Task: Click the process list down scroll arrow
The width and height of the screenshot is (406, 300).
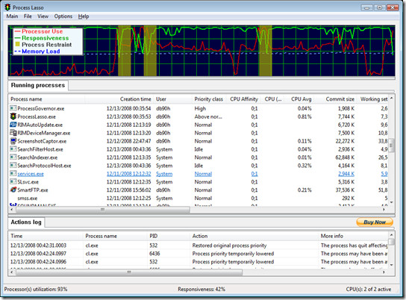Action: pos(392,202)
